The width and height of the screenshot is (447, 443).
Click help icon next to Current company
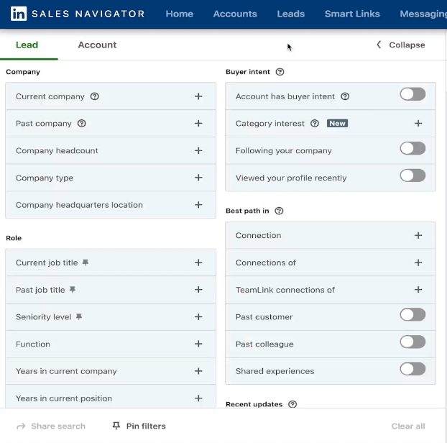click(95, 96)
